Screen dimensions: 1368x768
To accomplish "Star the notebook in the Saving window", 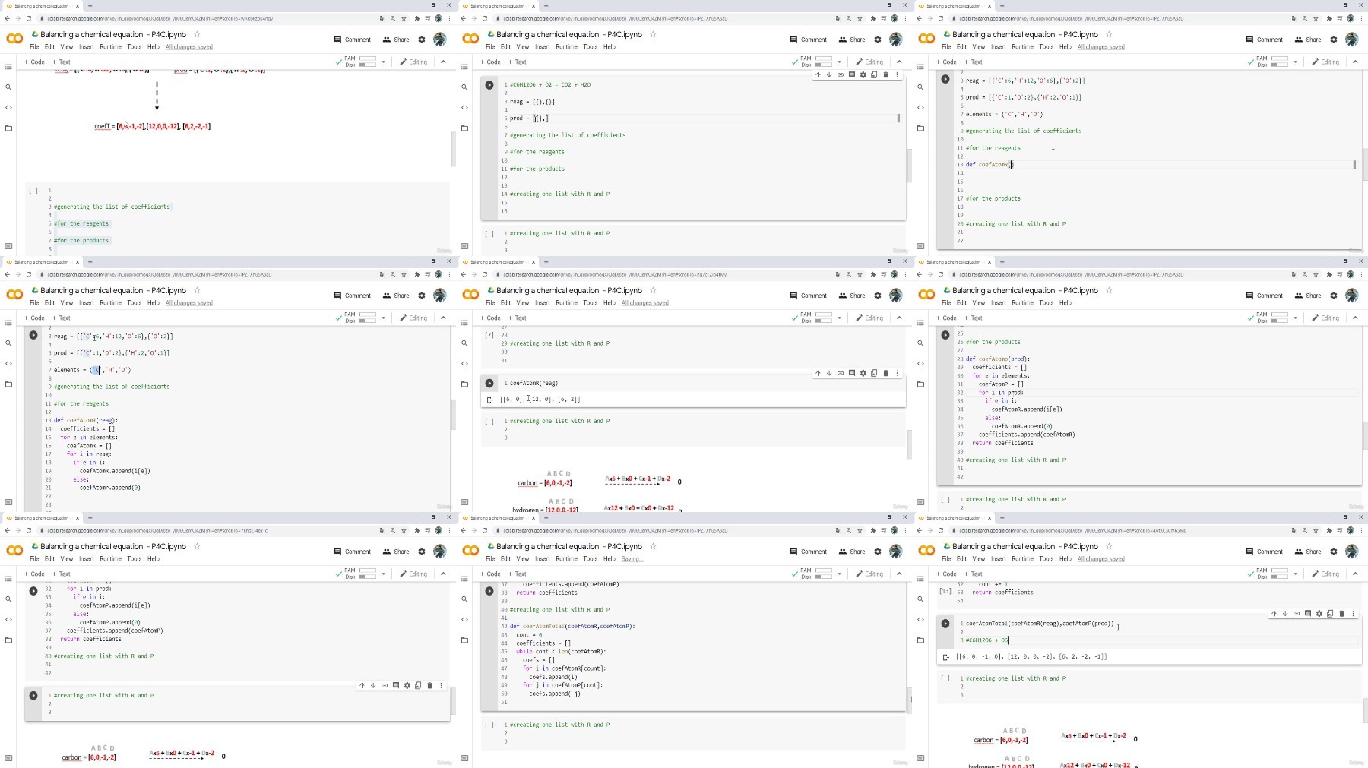I will point(653,546).
